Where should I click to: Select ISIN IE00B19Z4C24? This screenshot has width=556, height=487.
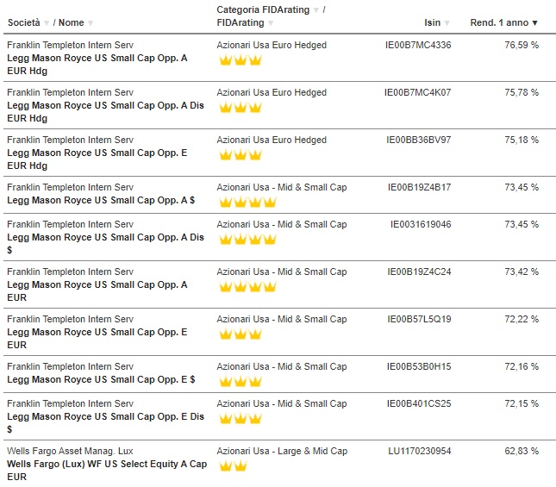pos(419,272)
